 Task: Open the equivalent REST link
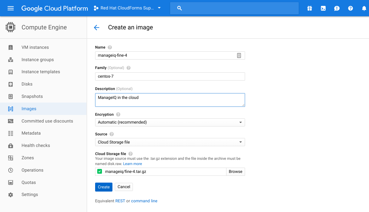coord(120,201)
